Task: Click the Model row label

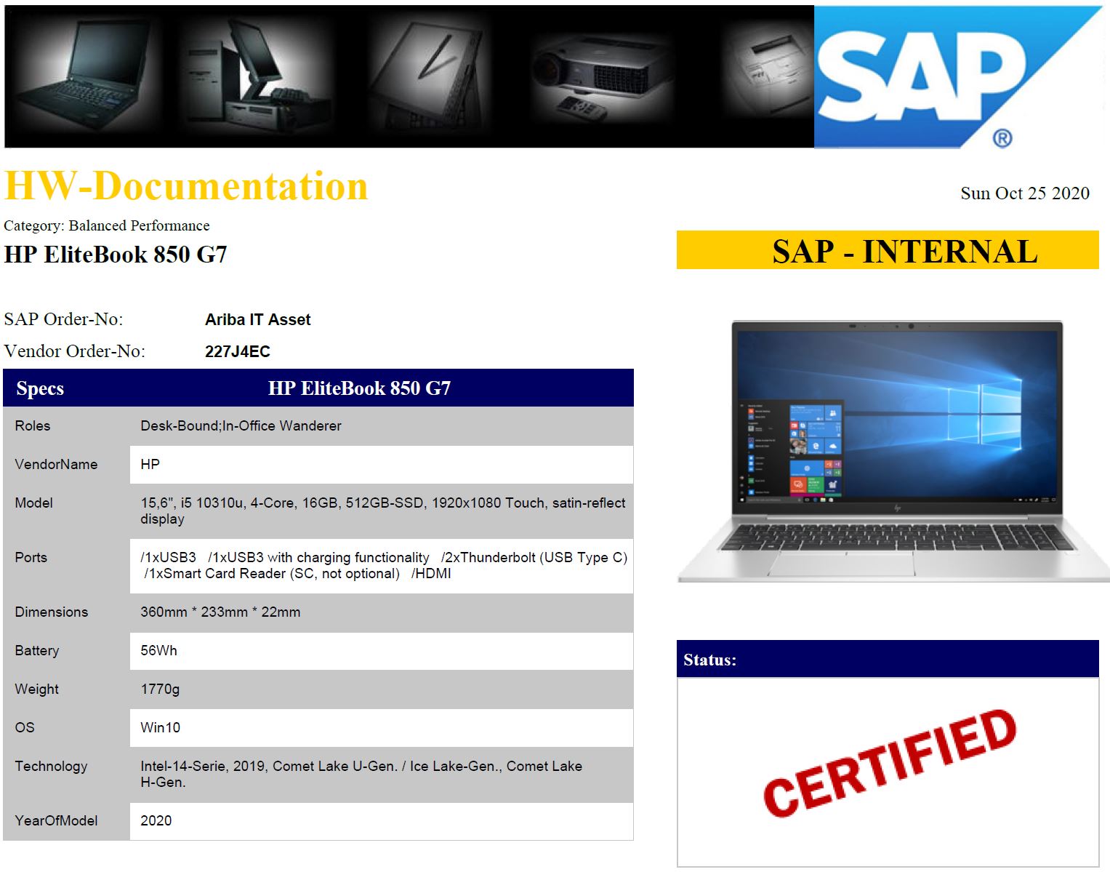Action: click(33, 503)
